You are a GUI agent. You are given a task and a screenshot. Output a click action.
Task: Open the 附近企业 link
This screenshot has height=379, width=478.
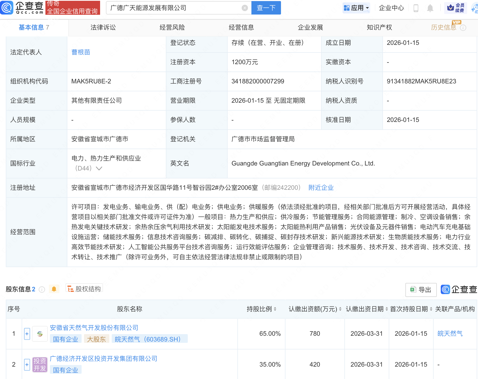click(x=321, y=188)
